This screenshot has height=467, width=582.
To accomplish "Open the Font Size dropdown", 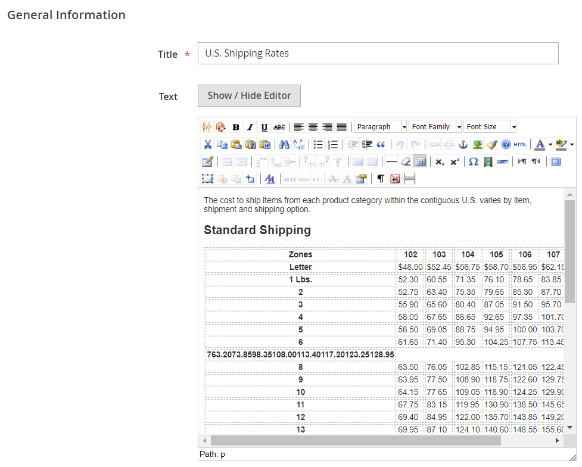I will click(x=490, y=127).
